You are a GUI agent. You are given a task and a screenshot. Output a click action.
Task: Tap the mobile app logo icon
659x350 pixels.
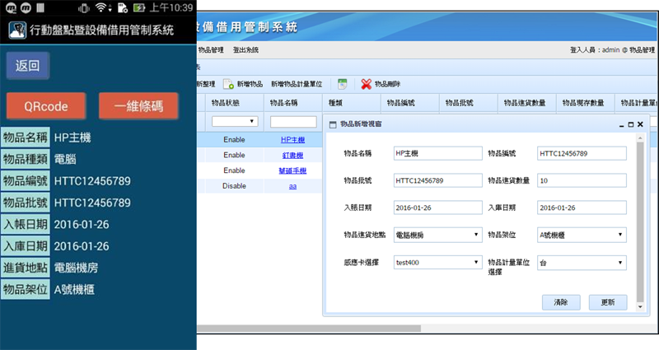pos(16,30)
